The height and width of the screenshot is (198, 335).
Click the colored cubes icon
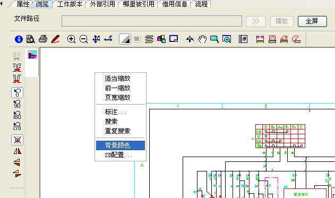click(x=161, y=39)
